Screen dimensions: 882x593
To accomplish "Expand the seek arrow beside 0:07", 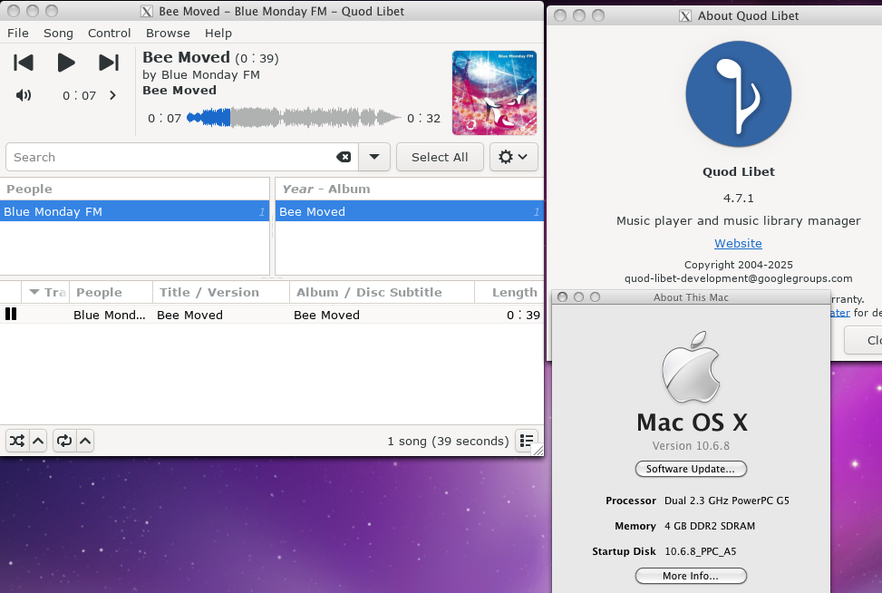I will click(x=112, y=95).
